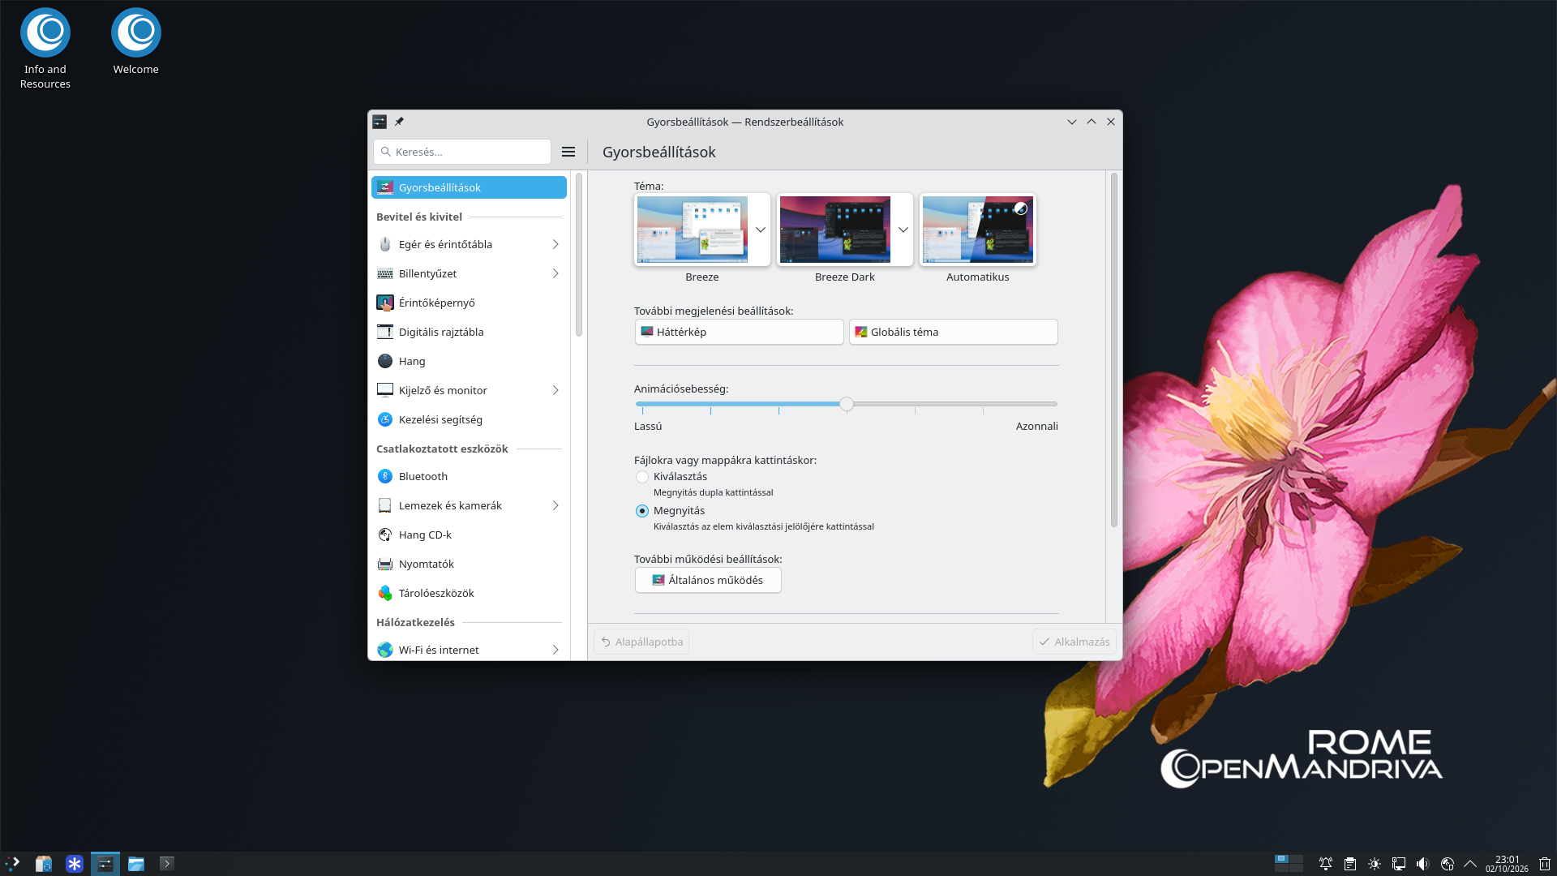Choose the Breeze theme thumbnail

693,230
